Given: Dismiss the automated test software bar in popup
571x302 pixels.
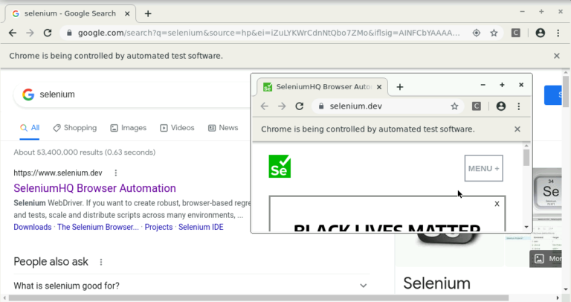Looking at the screenshot, I should click(517, 129).
